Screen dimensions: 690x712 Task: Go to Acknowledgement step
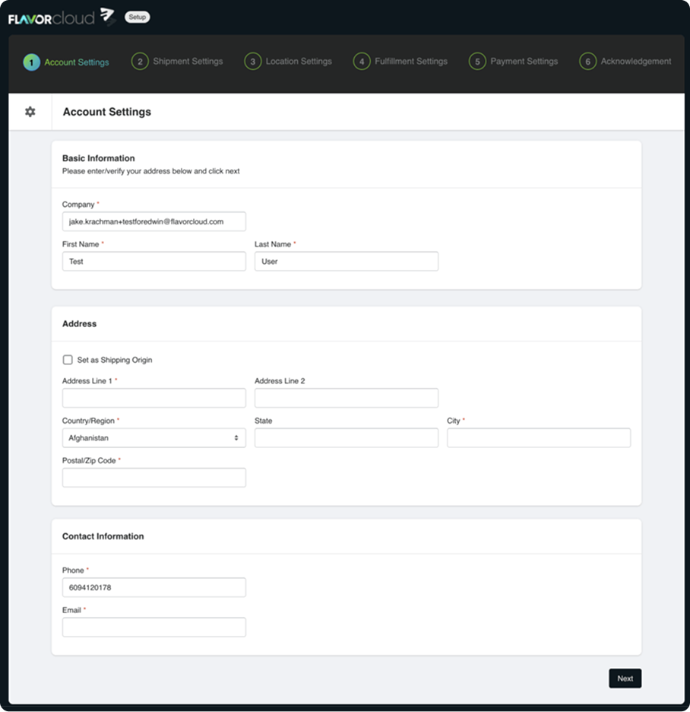[x=636, y=62]
